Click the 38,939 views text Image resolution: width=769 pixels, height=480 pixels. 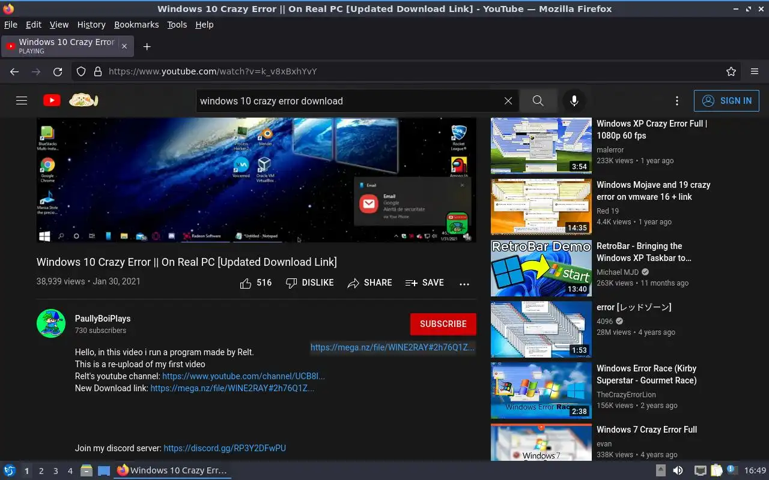point(61,281)
